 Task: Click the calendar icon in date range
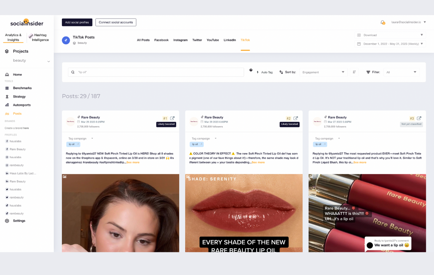[x=359, y=44]
